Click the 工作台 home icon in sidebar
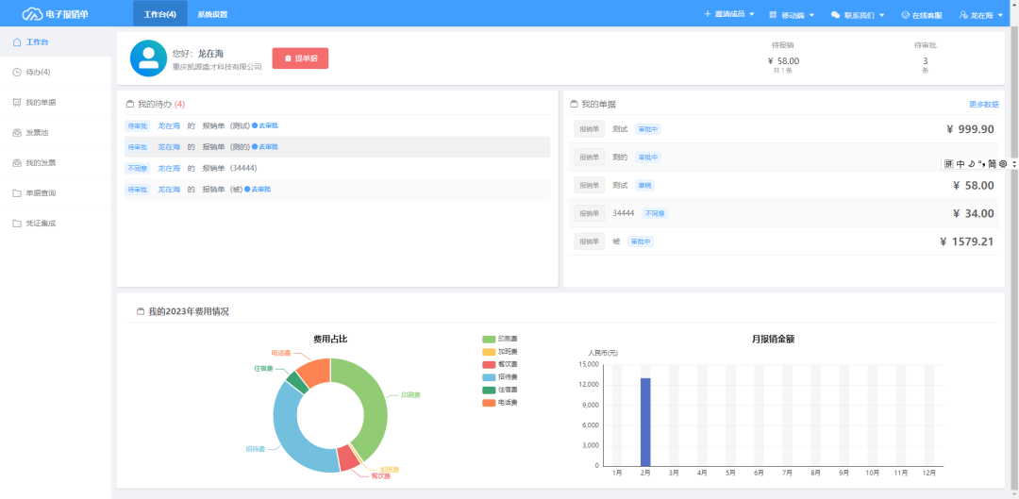1019x499 pixels. pyautogui.click(x=17, y=42)
